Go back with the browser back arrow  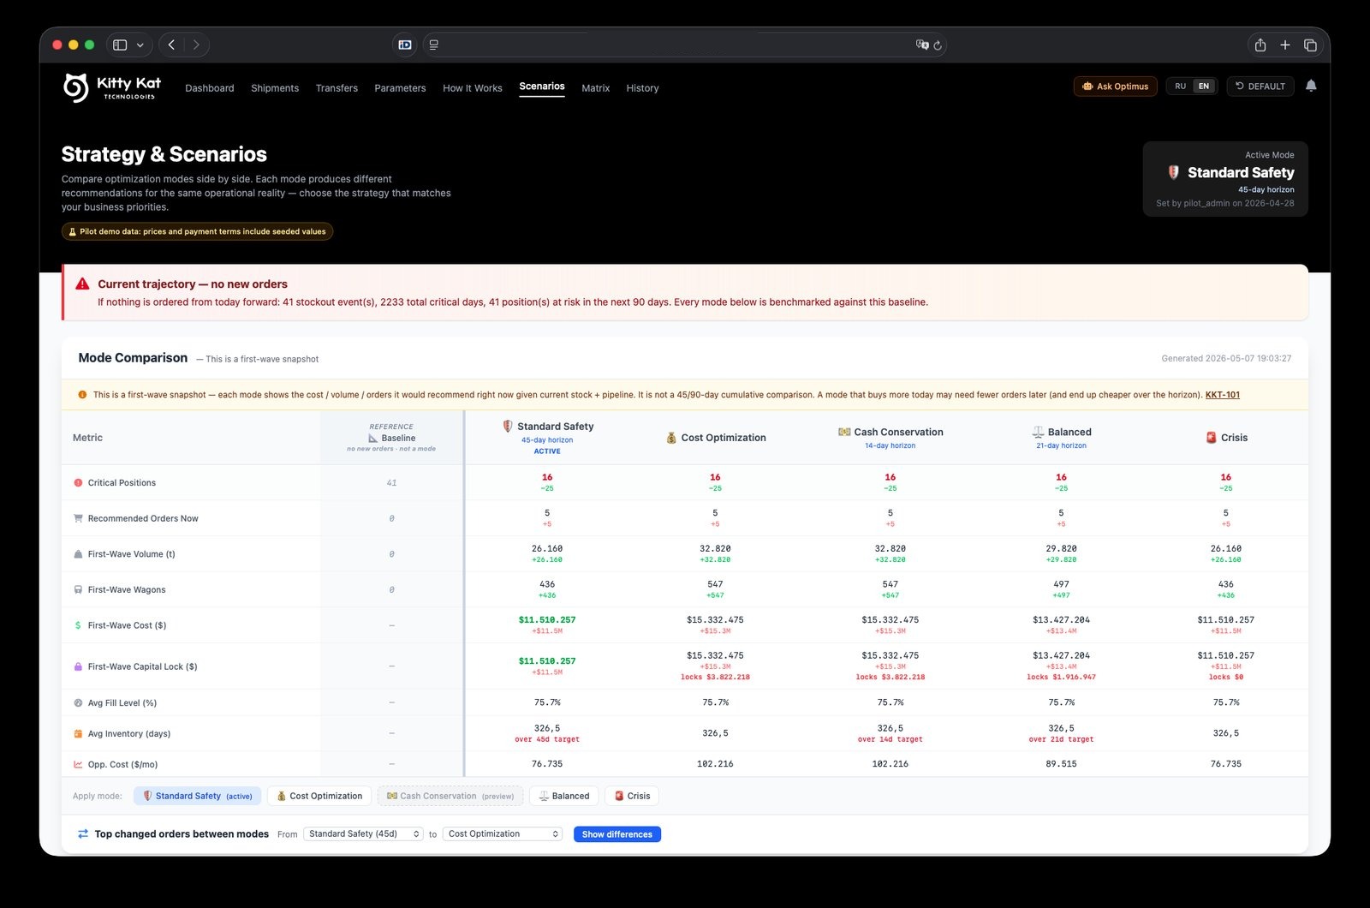pyautogui.click(x=172, y=45)
